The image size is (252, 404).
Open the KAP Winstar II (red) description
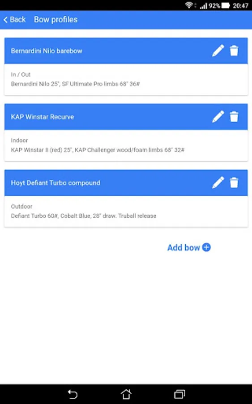pos(98,149)
